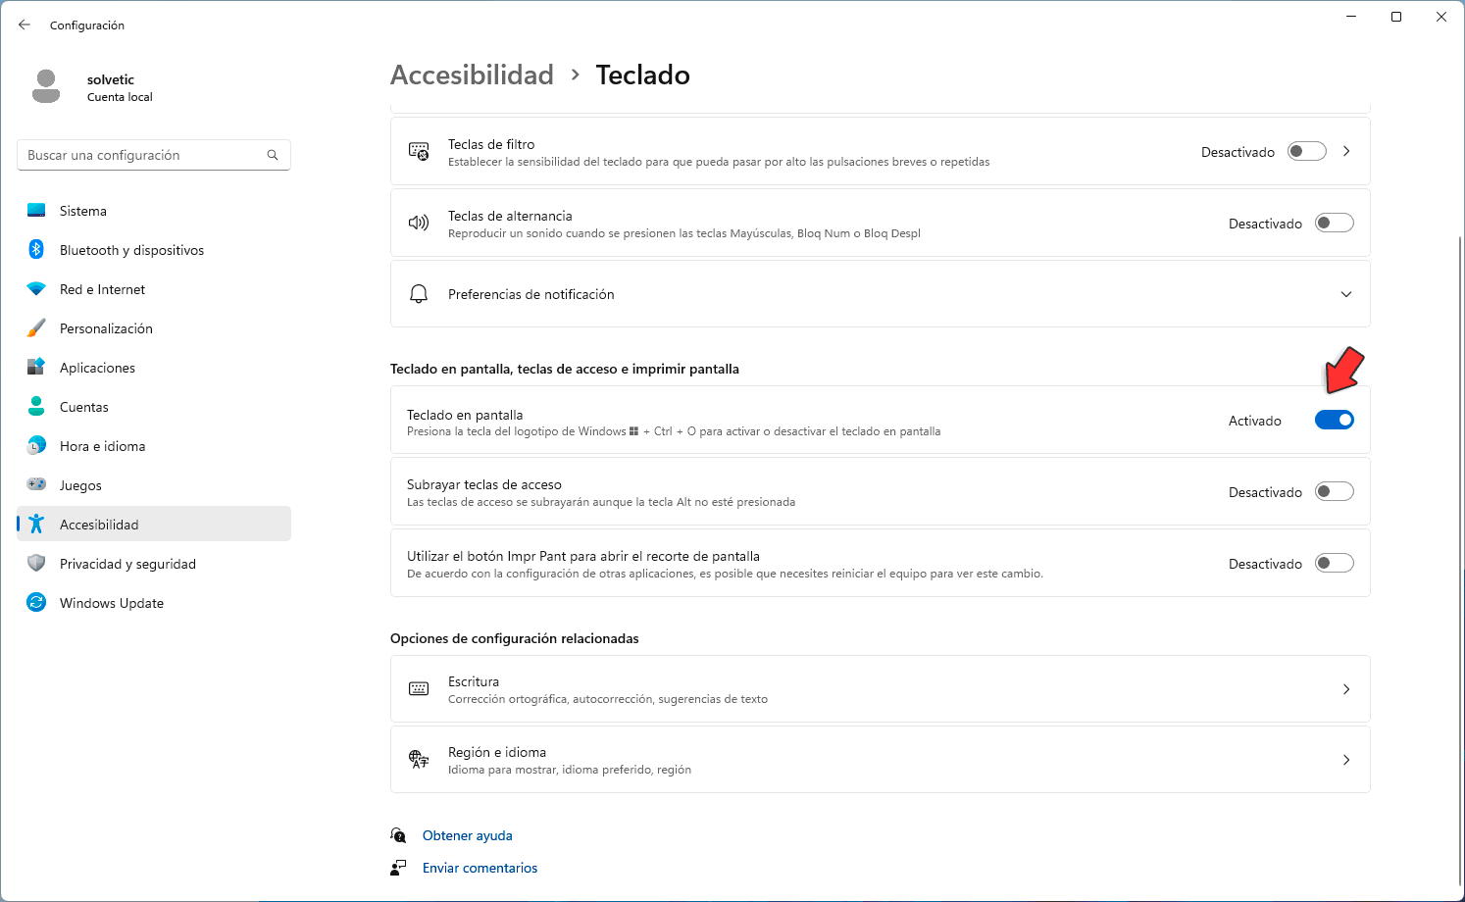Click the Personalización paintbrush icon

[36, 328]
